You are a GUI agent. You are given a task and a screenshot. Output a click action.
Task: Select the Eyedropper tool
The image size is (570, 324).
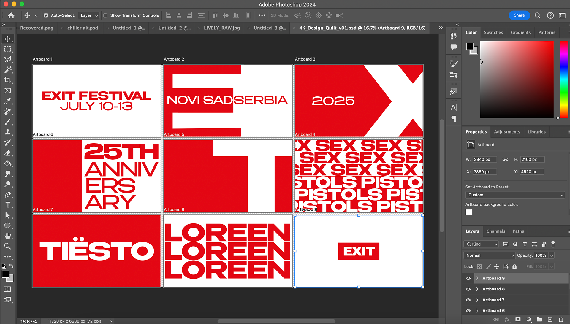click(x=8, y=101)
